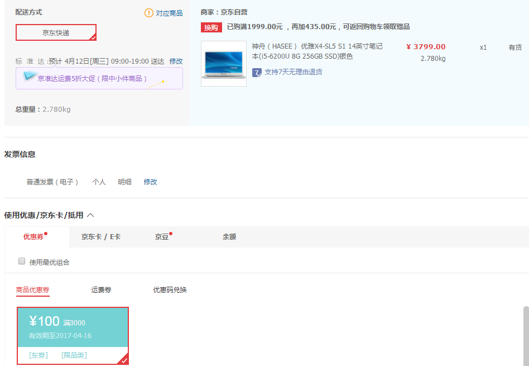The image size is (529, 366).
Task: Select the 商品优惠券 sub-tab
Action: pos(33,290)
